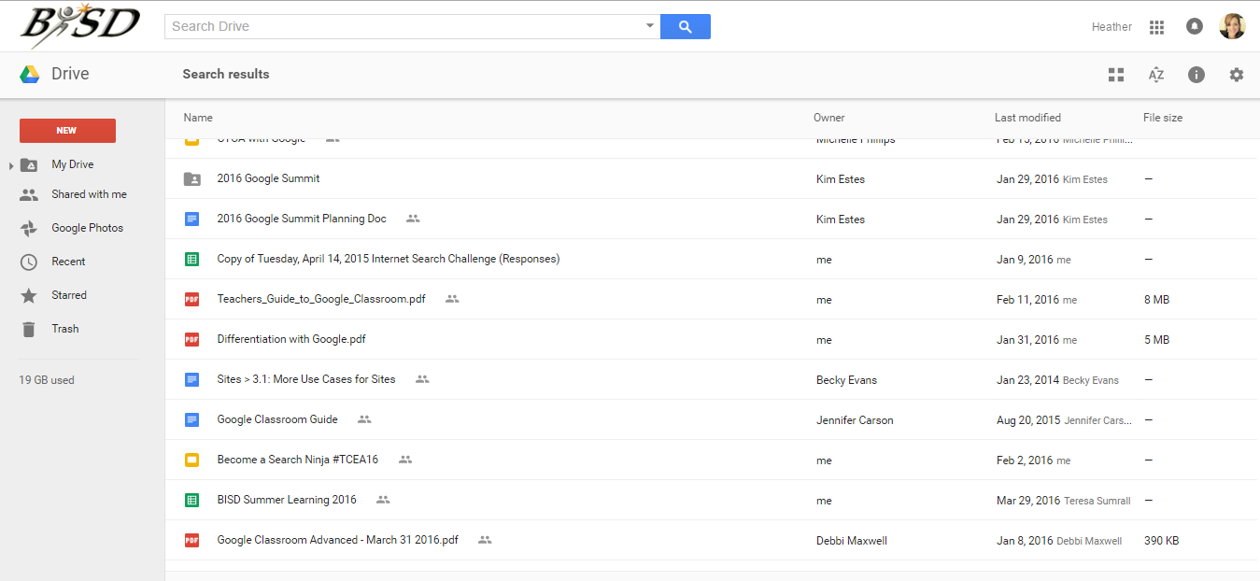The width and height of the screenshot is (1260, 581).
Task: Show Recent files
Action: [68, 262]
